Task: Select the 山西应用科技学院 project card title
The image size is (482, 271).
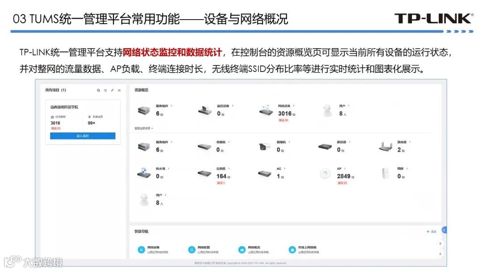Action: [x=64, y=107]
